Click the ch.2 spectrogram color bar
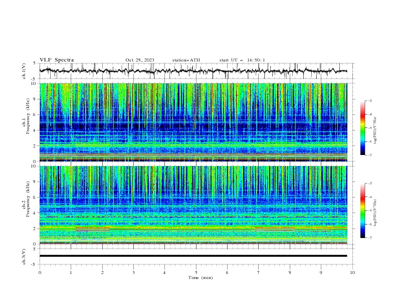The width and height of the screenshot is (397, 306). click(x=362, y=210)
